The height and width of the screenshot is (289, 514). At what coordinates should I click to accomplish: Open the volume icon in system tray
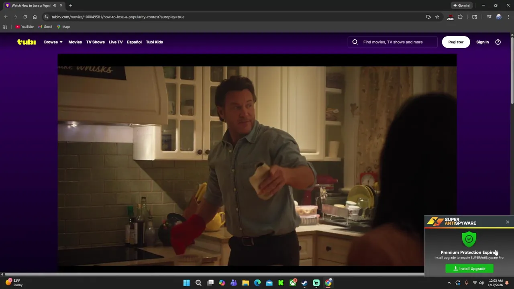coord(481,283)
